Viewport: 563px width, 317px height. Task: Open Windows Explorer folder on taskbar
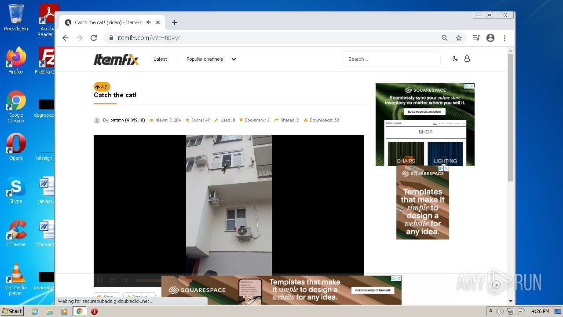click(x=50, y=311)
